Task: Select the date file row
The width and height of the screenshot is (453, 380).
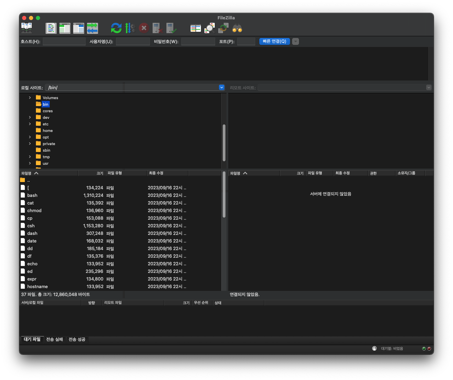Action: (120, 241)
